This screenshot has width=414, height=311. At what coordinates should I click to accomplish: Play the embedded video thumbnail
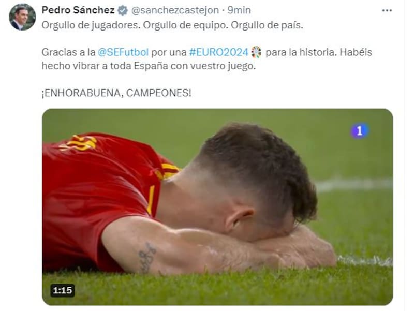point(217,207)
